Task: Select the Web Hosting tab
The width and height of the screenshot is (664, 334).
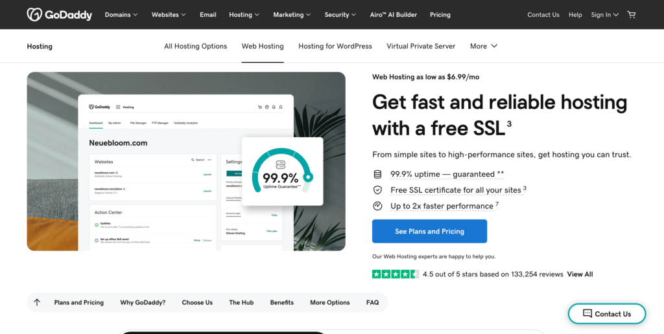Action: pos(263,46)
